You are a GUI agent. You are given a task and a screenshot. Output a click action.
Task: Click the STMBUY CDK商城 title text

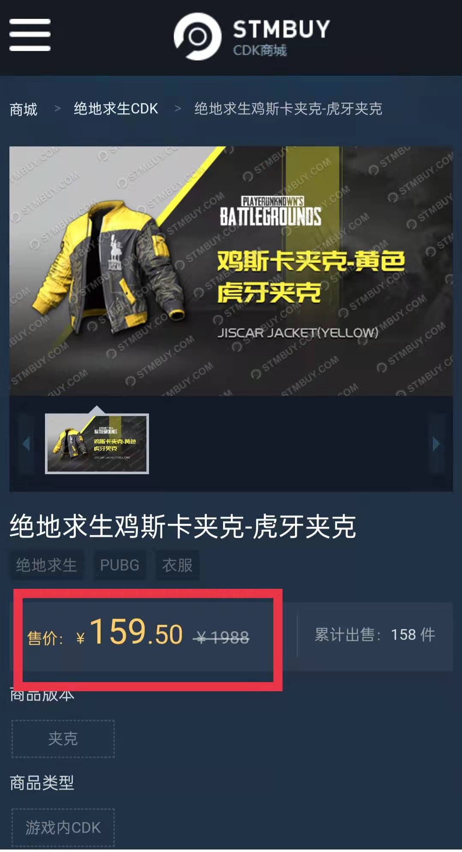click(281, 38)
